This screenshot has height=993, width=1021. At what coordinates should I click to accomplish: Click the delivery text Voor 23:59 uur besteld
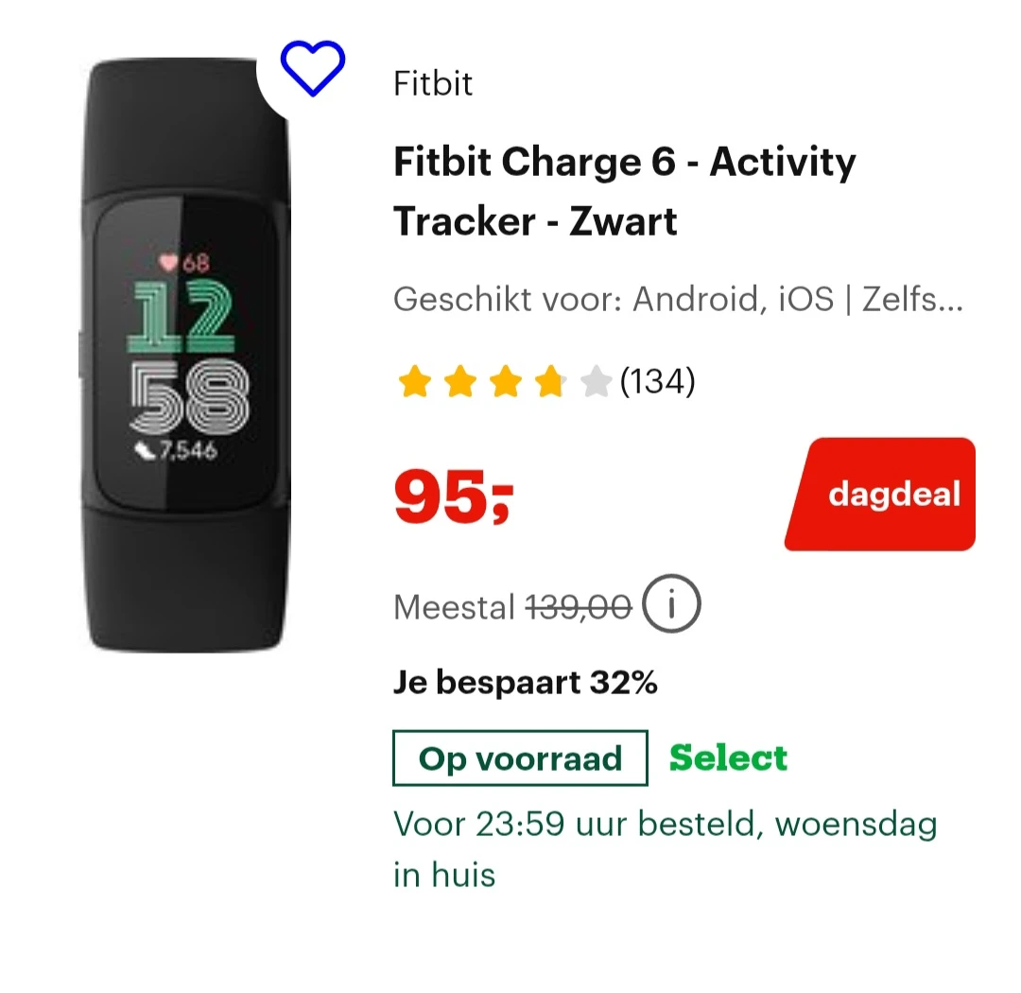(665, 849)
